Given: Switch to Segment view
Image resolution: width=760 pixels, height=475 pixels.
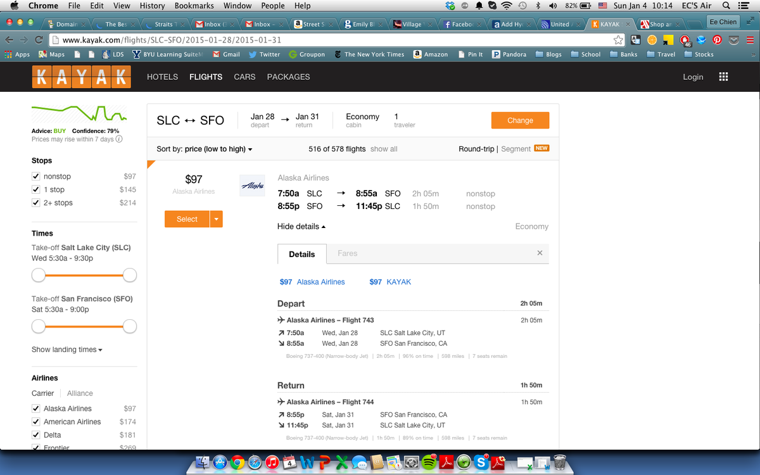Looking at the screenshot, I should (x=516, y=149).
